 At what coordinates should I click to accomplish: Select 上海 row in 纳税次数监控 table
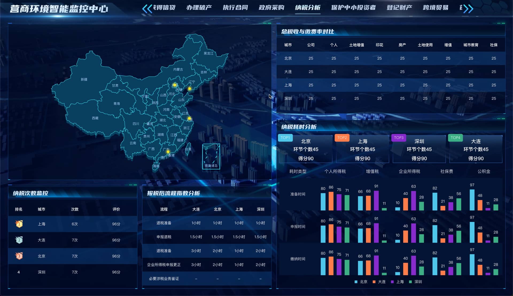tap(73, 224)
